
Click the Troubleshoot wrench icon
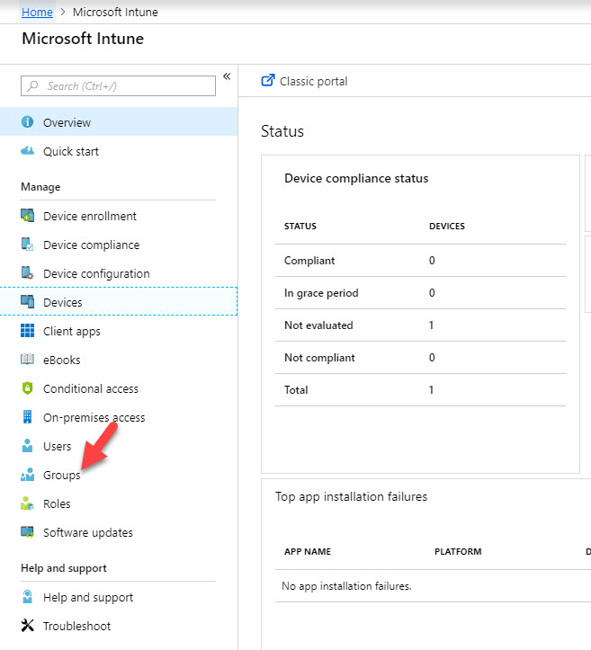pyautogui.click(x=27, y=627)
